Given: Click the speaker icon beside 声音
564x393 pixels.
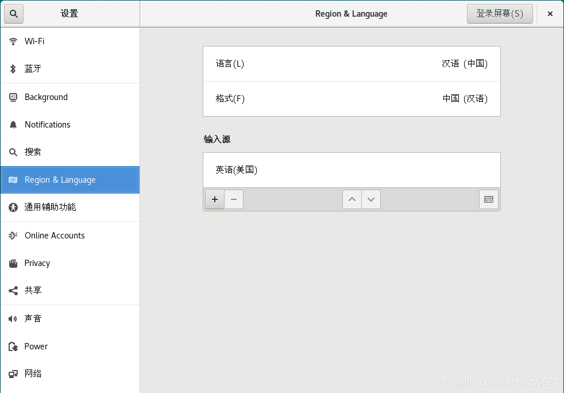Looking at the screenshot, I should (x=13, y=318).
